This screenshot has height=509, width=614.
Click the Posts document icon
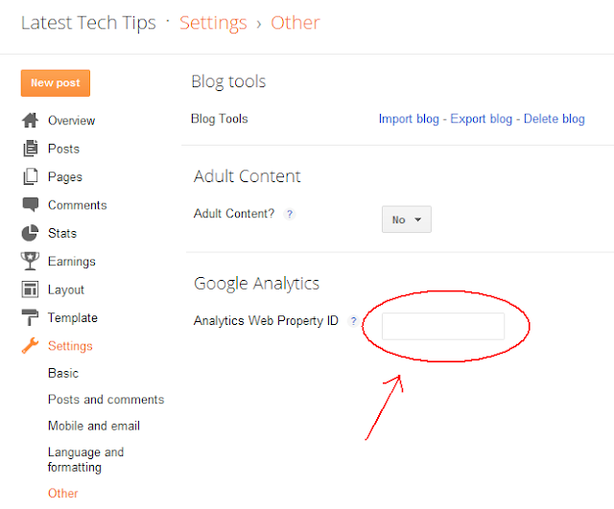pos(30,149)
